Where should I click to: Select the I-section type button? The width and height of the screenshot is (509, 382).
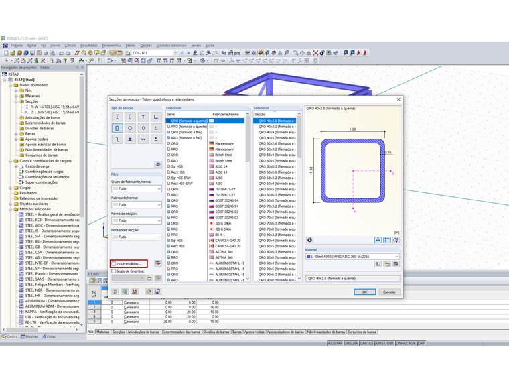[x=117, y=117]
